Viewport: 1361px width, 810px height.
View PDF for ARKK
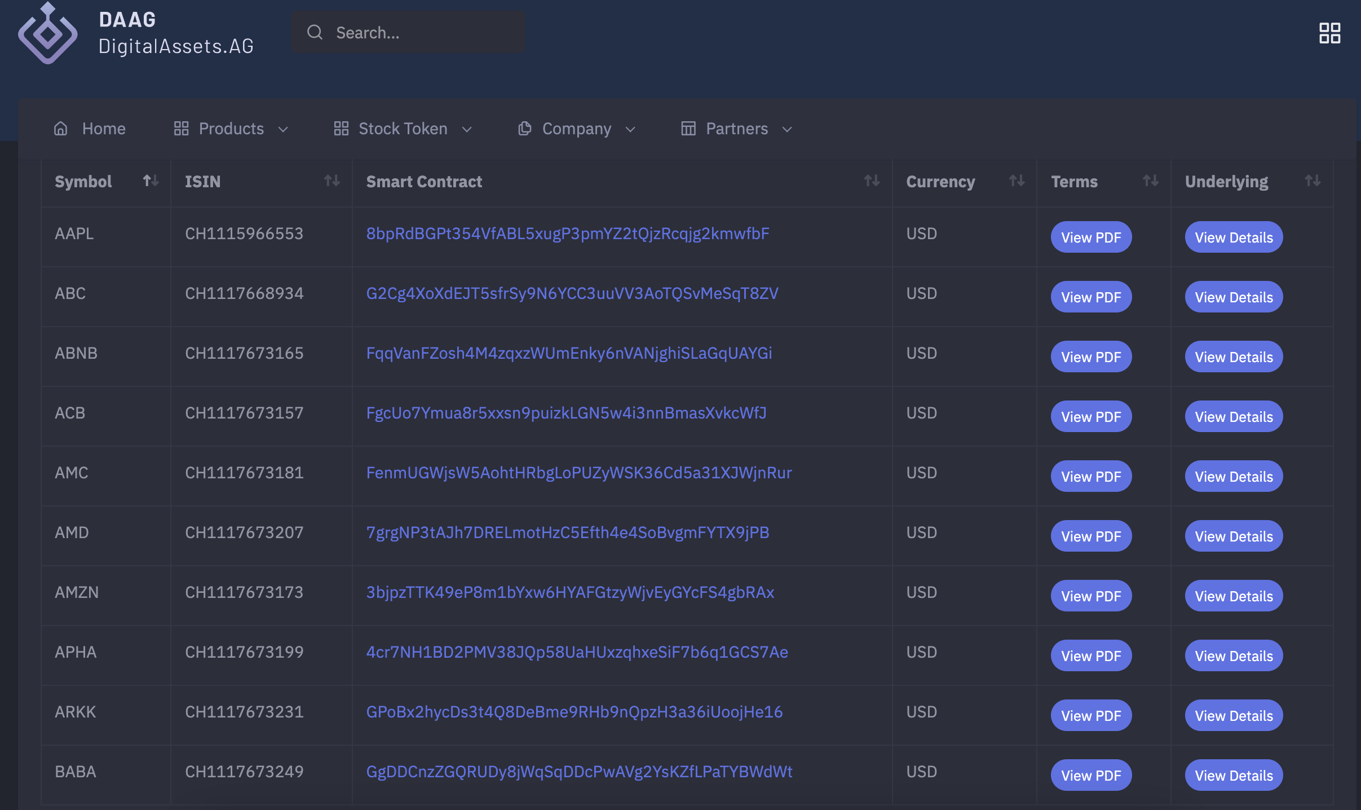(x=1091, y=715)
